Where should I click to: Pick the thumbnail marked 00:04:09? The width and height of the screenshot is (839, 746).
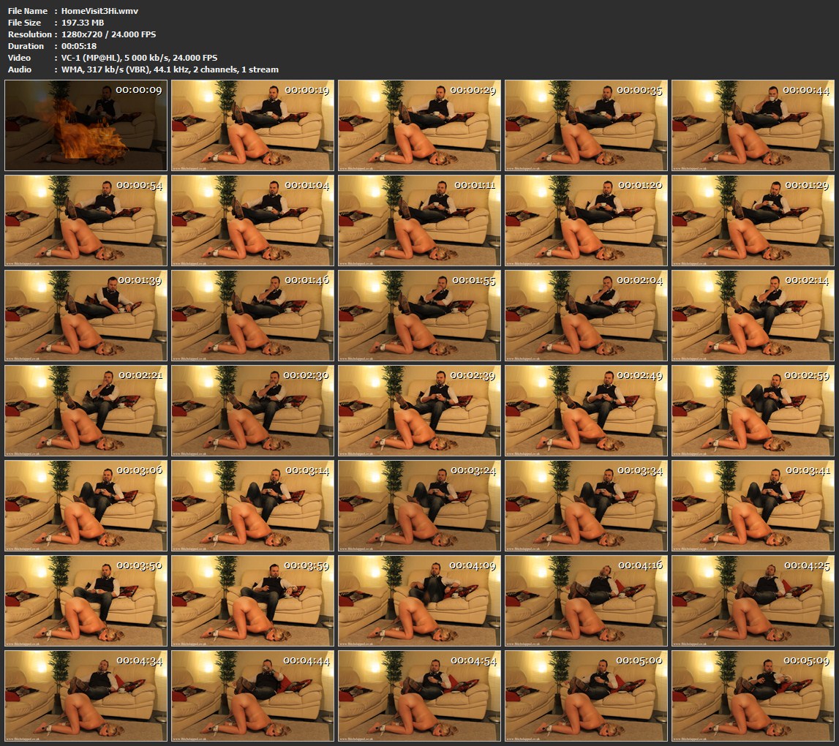(420, 601)
